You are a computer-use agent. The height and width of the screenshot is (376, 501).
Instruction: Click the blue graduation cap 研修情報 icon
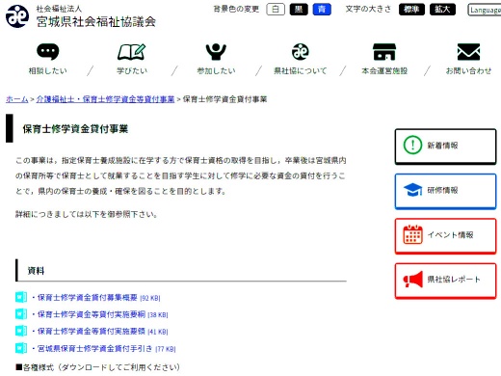point(412,190)
